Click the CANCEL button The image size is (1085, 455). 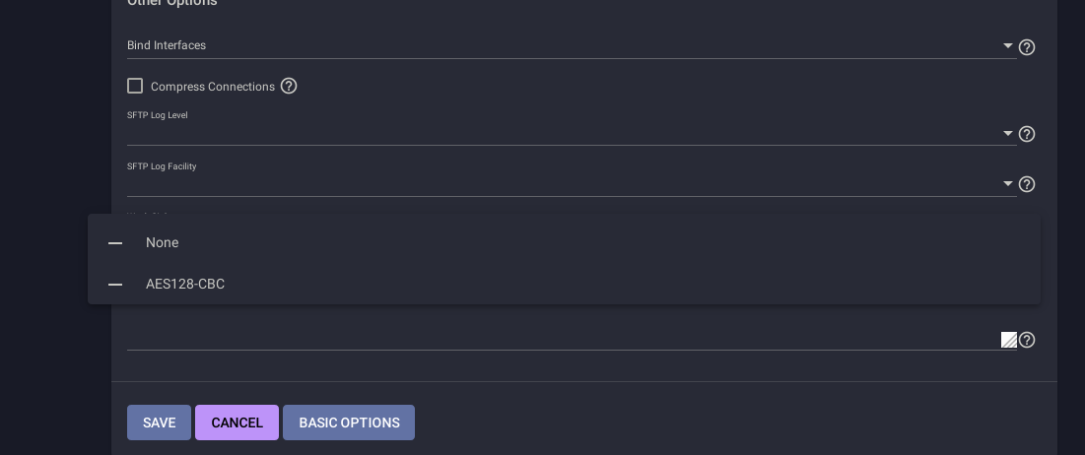point(237,422)
